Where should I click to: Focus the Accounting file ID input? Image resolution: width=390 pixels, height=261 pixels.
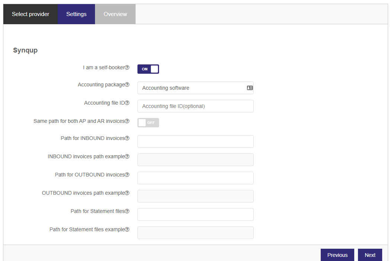point(196,106)
